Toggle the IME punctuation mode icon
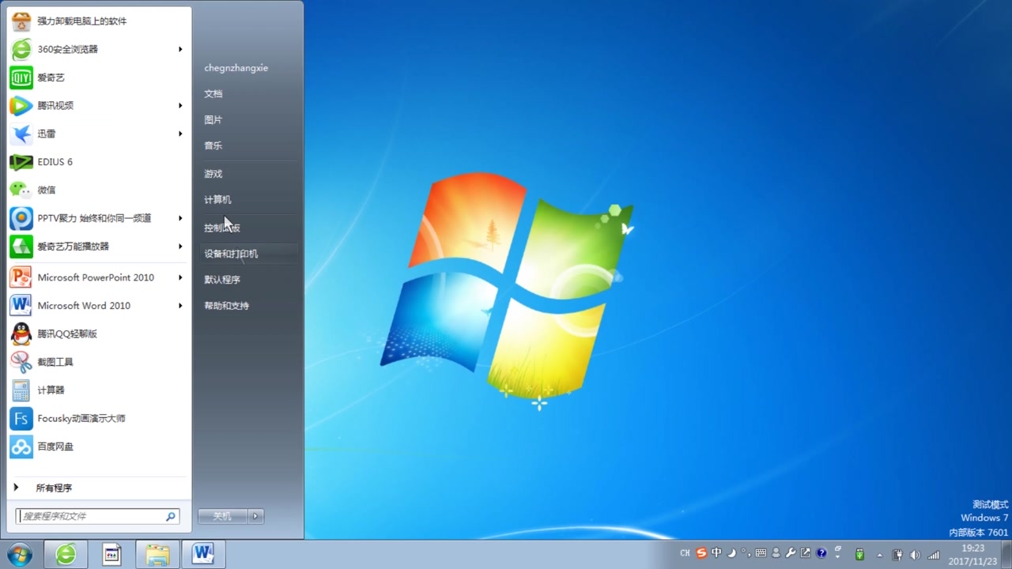 [x=746, y=553]
